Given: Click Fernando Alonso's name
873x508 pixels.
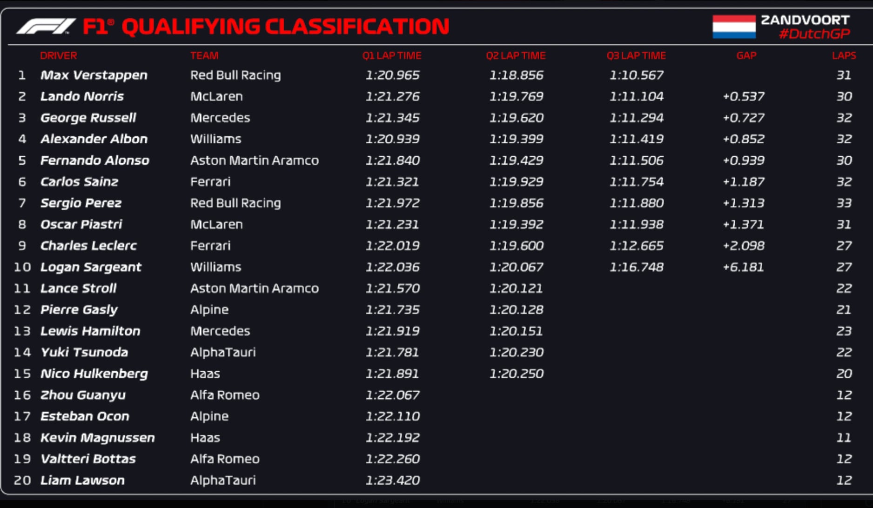Looking at the screenshot, I should pos(94,160).
